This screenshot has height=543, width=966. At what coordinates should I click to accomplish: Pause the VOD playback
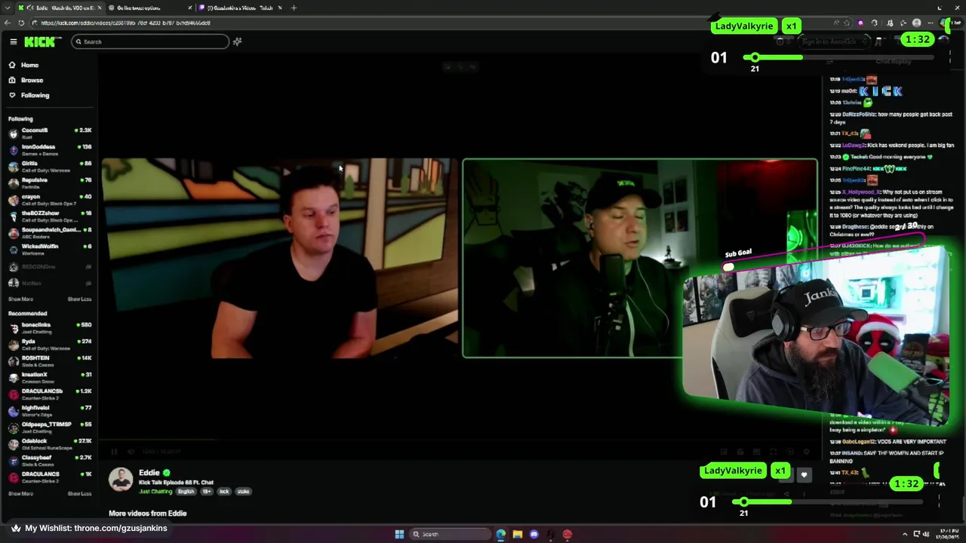click(114, 452)
